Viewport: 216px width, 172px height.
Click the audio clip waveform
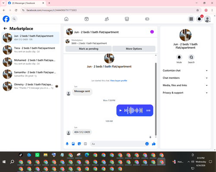coord(133,110)
